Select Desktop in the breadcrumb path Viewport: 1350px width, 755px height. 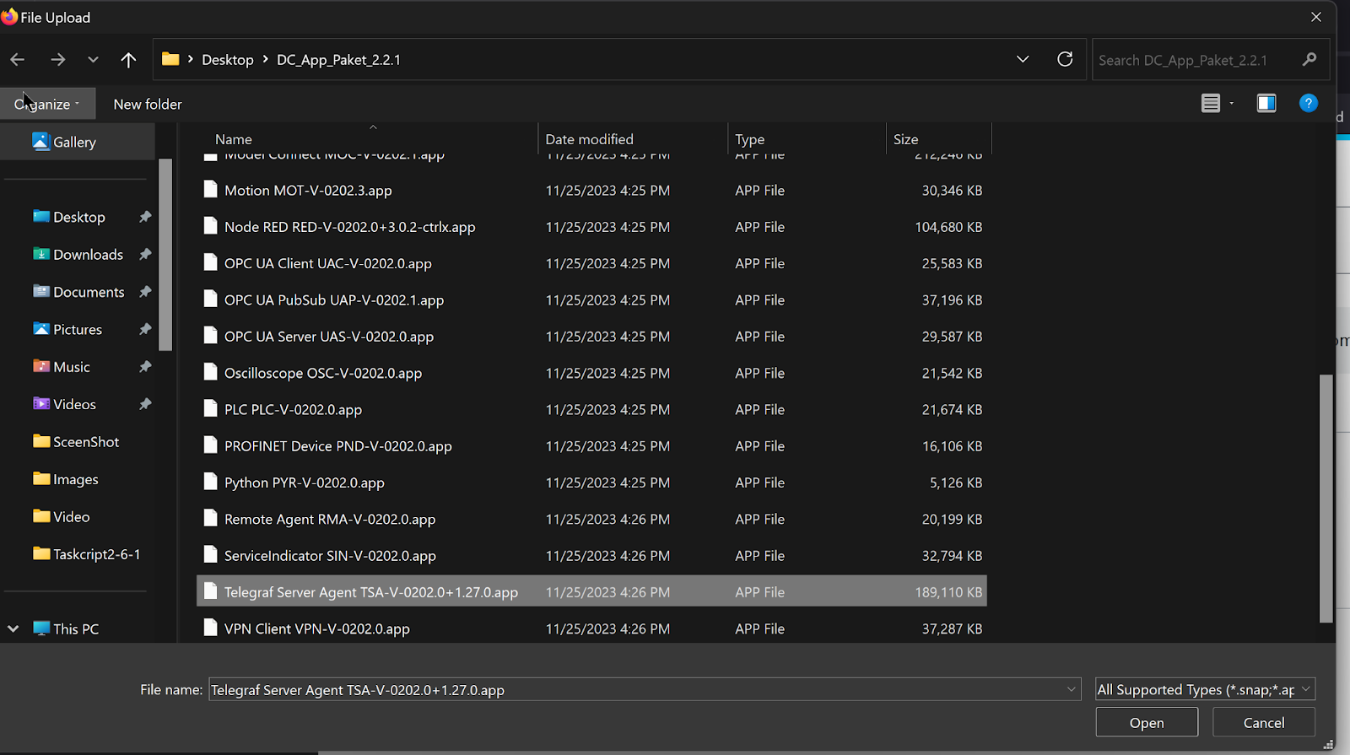point(228,60)
